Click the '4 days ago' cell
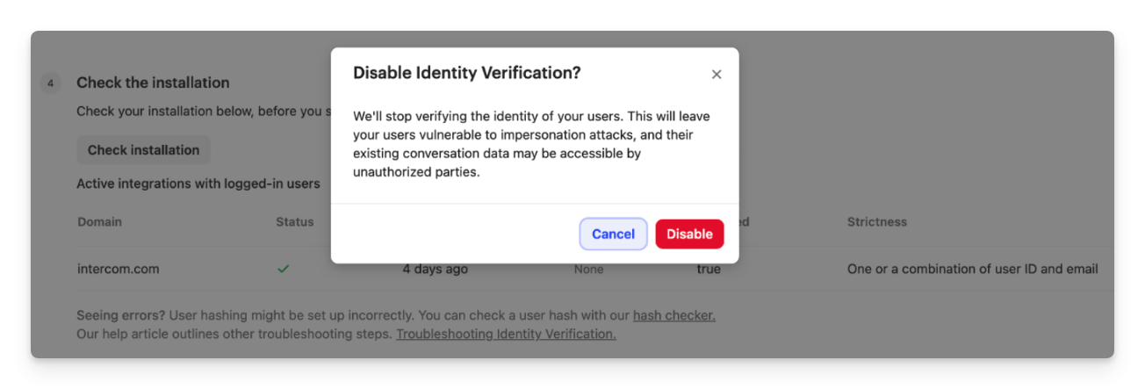The height and width of the screenshot is (389, 1145). (x=435, y=270)
